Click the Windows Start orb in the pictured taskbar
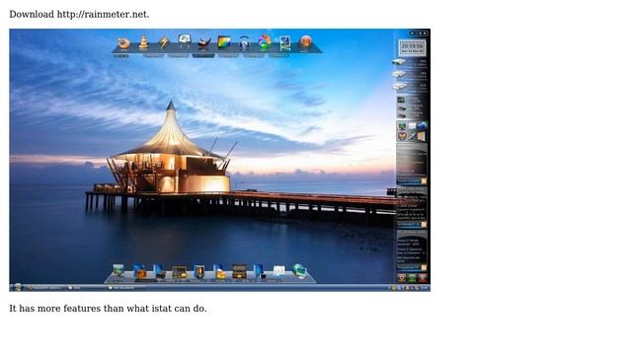 point(18,287)
